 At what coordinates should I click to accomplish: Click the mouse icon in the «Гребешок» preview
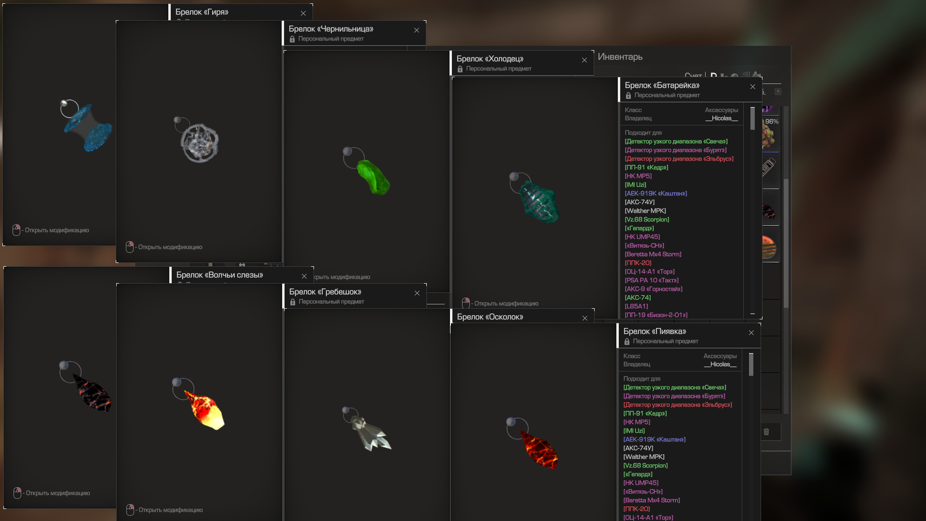(130, 510)
